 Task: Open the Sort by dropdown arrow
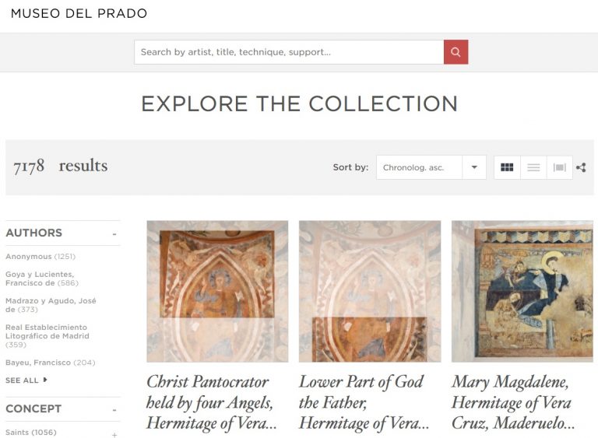473,167
